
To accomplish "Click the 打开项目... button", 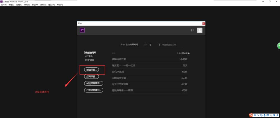I will click(x=92, y=77).
